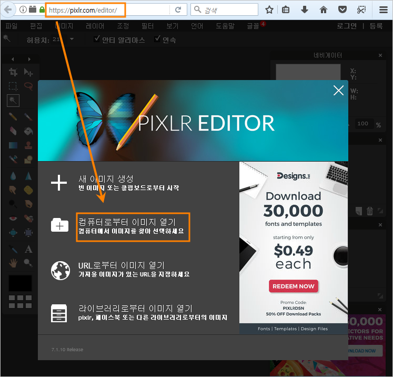
Task: Close the Pixlr Editor welcome dialog
Action: pos(338,90)
